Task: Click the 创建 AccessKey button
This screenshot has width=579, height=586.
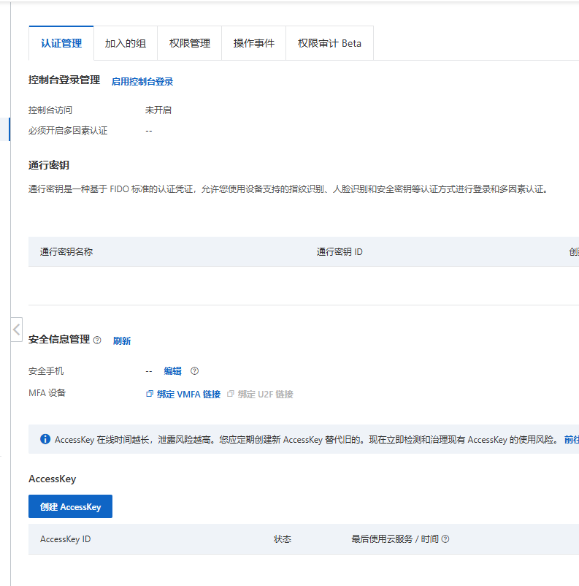Action: click(71, 506)
